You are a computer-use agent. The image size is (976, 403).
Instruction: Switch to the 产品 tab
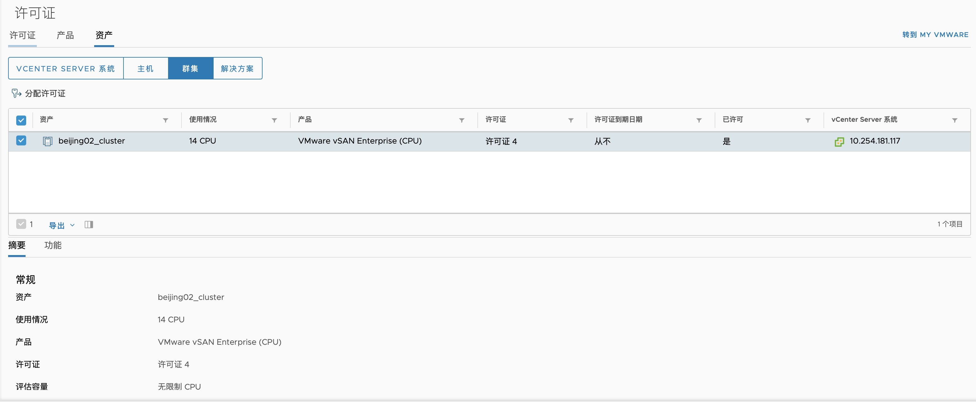coord(65,36)
